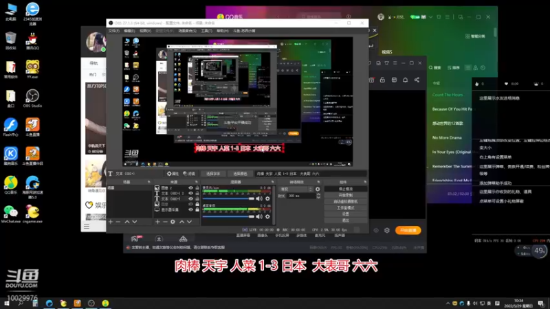Click the unlock padlock icon in Douyu window
This screenshot has width=550, height=309.
[382, 80]
